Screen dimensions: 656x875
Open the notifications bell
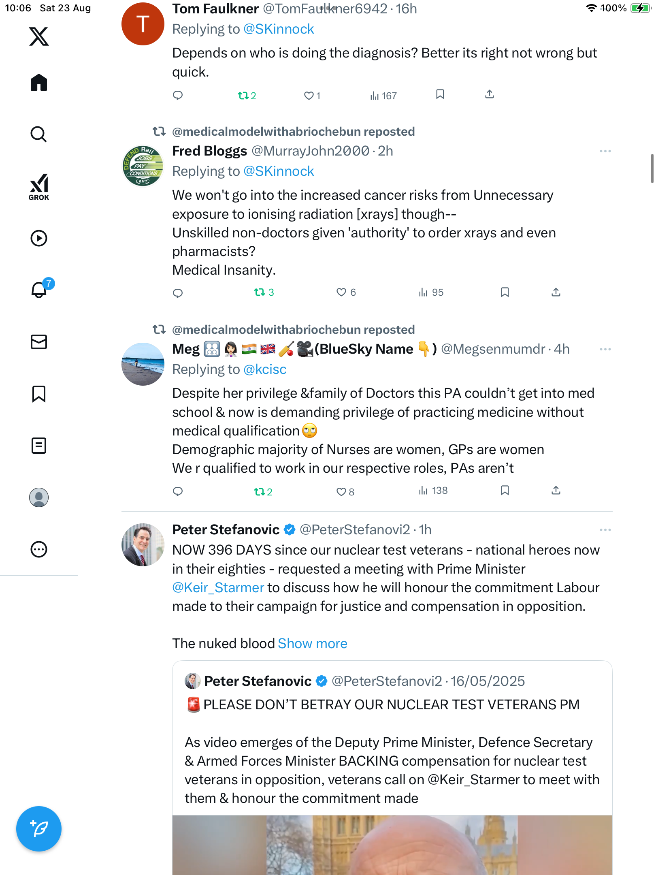[x=39, y=290]
